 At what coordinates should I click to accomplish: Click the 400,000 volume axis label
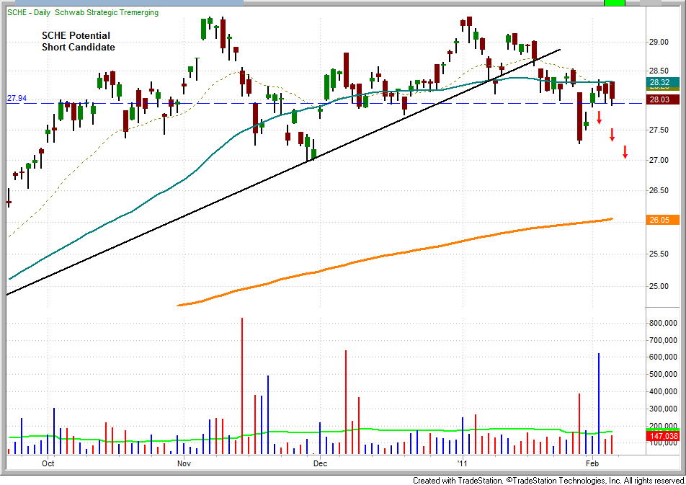663,392
